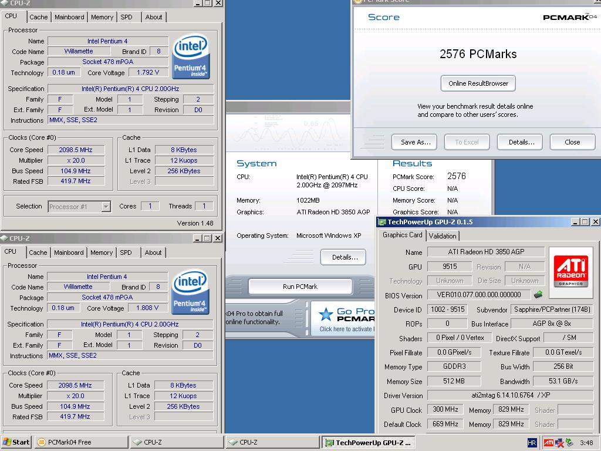601x451 pixels.
Task: Click the 2576 PCMarks score text
Action: [x=478, y=54]
